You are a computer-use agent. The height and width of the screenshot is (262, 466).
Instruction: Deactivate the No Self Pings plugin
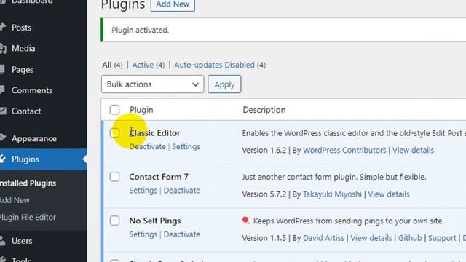[x=182, y=234]
